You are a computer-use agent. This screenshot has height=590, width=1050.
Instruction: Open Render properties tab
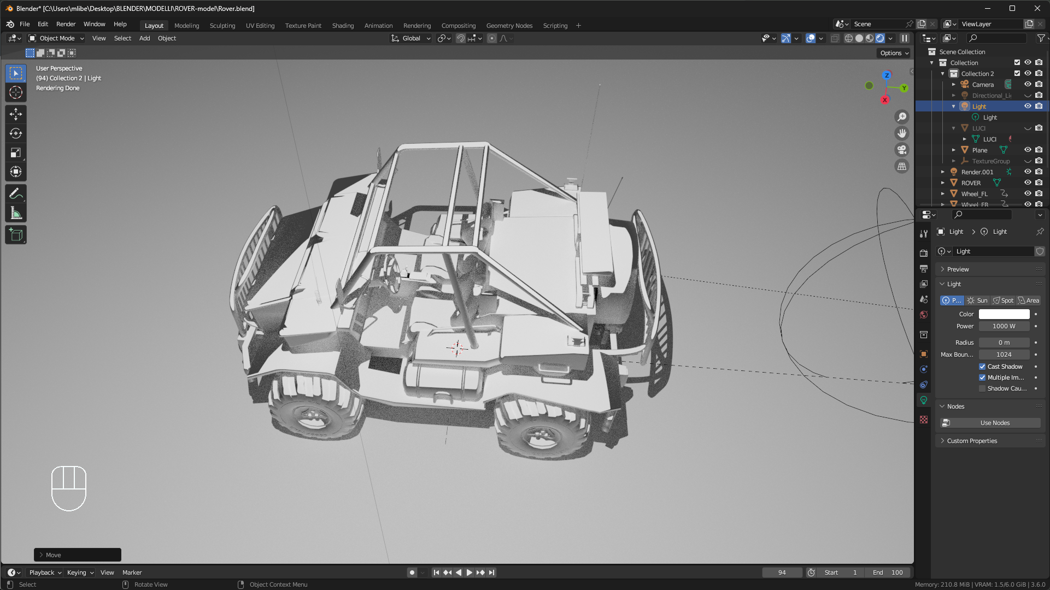pos(924,253)
